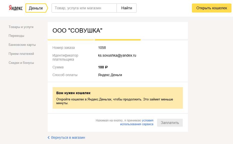The height and width of the screenshot is (144, 233).
Task: Click the Яндекс logo
Action: (x=16, y=8)
